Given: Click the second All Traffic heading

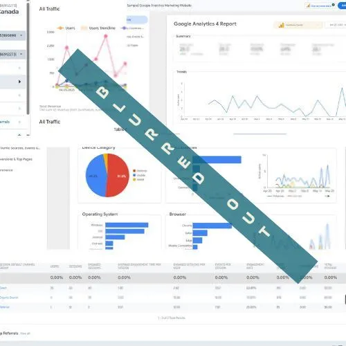Looking at the screenshot, I should click(x=50, y=122).
